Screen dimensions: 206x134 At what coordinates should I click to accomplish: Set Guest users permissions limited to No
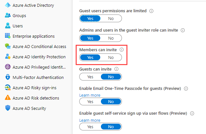click(111, 19)
